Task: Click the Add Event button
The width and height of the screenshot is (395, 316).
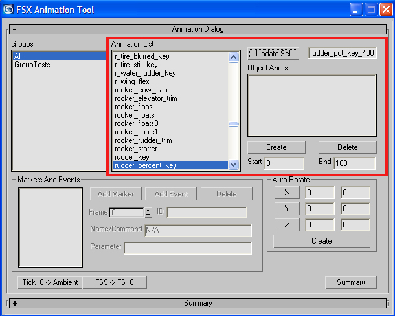Action: (x=171, y=194)
